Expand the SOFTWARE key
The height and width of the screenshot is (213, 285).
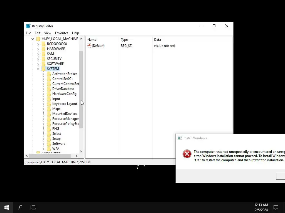(x=38, y=64)
